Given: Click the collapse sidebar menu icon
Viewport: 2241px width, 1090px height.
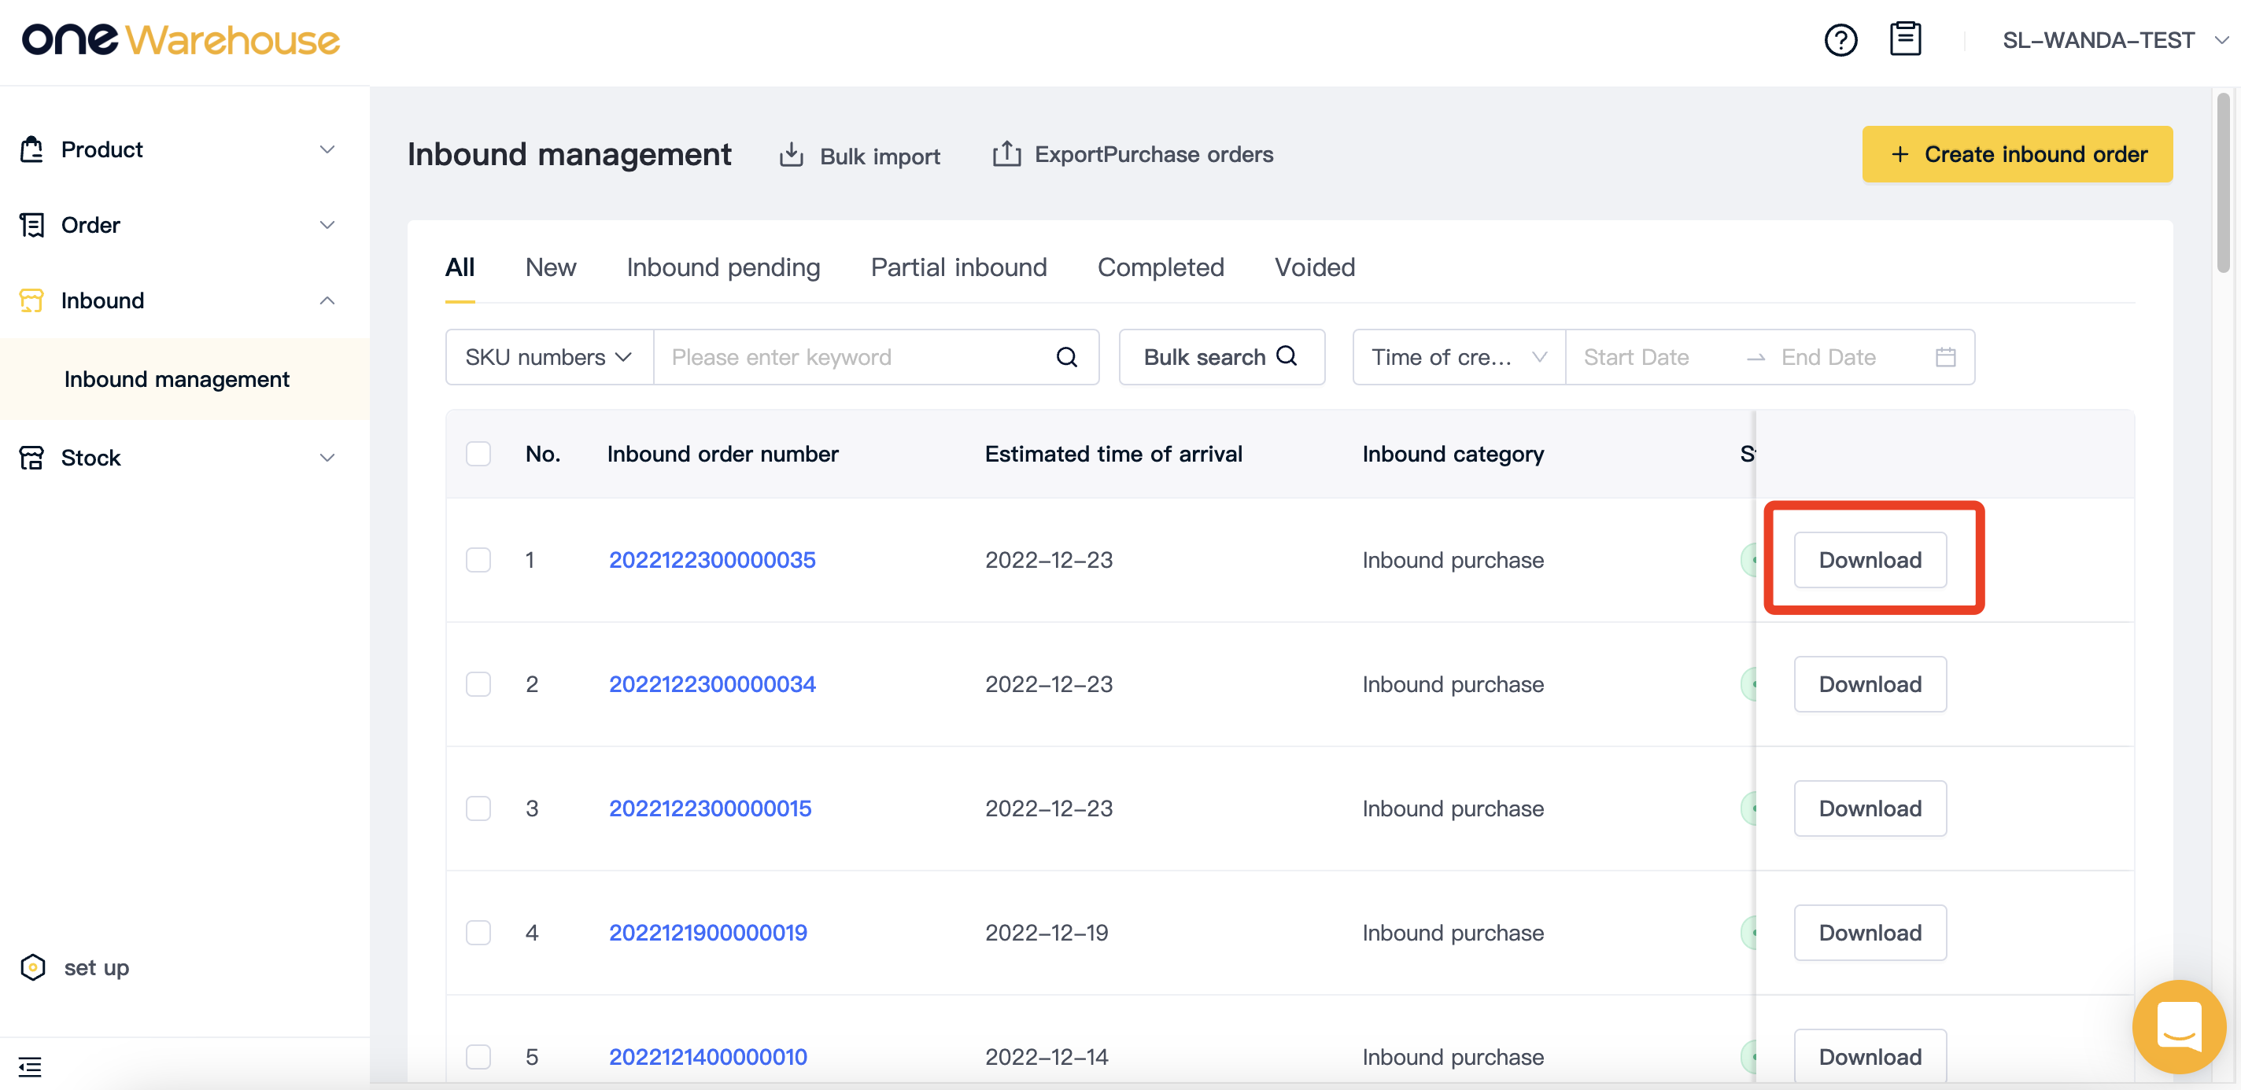Looking at the screenshot, I should [31, 1066].
